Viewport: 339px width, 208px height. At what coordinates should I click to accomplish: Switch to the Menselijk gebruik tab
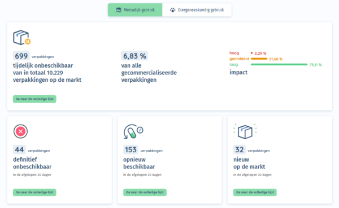(135, 10)
